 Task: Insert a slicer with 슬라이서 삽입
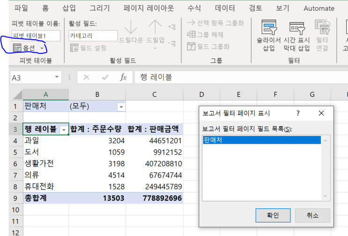click(x=269, y=36)
